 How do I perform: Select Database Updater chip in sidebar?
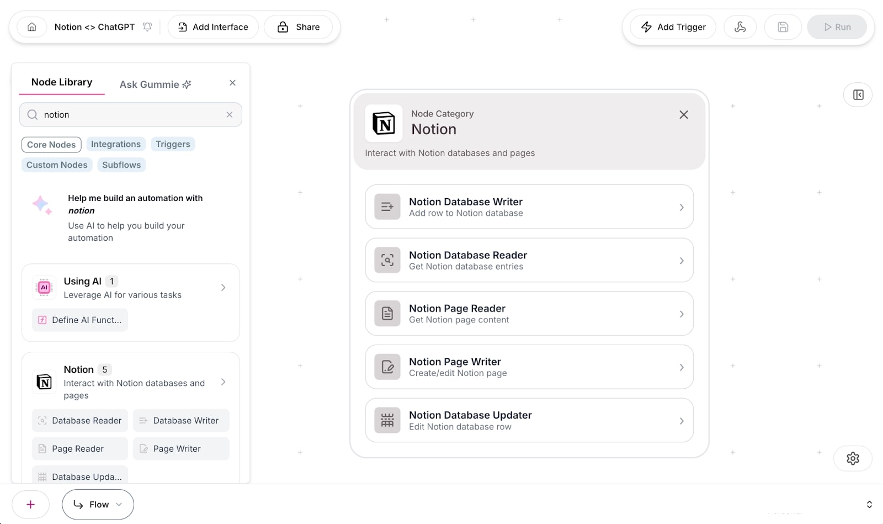(80, 475)
